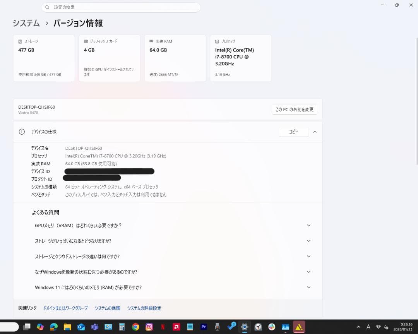418x334 pixels.
Task: Click the 設定の検索 search field
Action: click(x=121, y=7)
